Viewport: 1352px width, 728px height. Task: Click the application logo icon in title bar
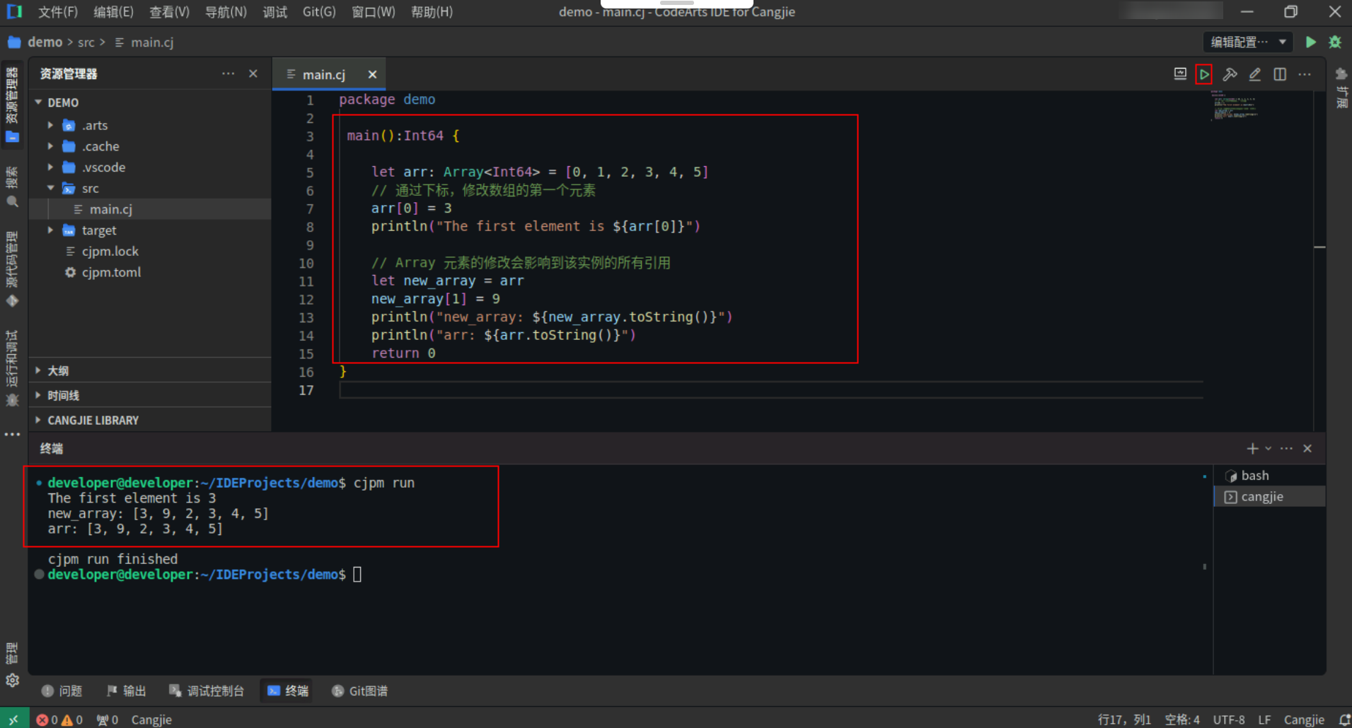pyautogui.click(x=14, y=11)
